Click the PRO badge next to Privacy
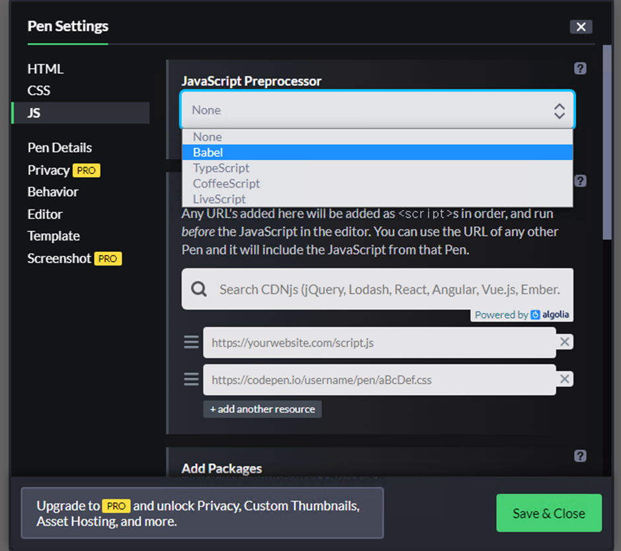621x551 pixels. click(87, 170)
